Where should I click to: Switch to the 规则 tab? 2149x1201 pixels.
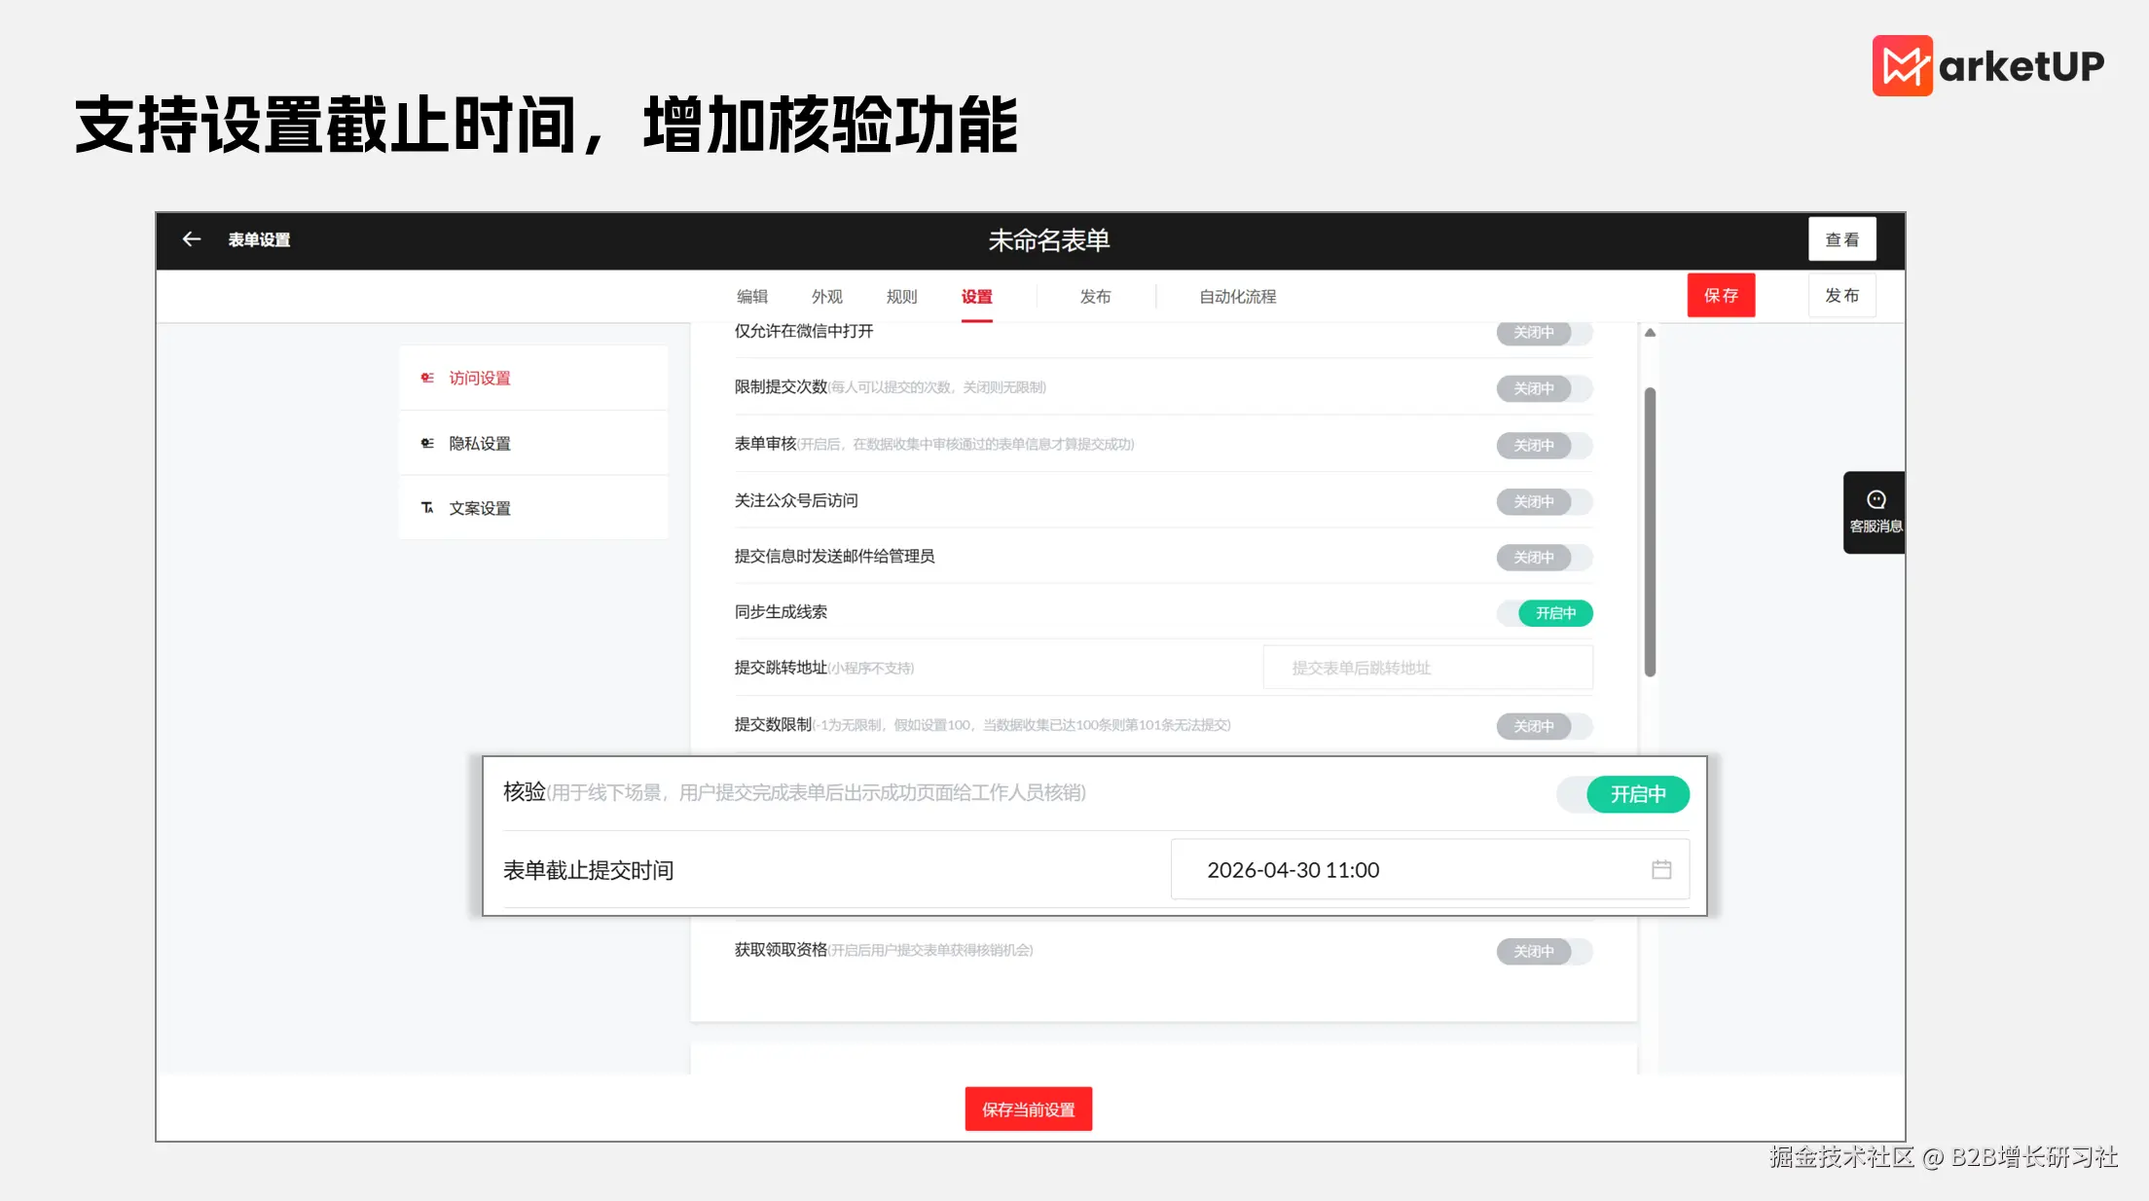coord(901,297)
